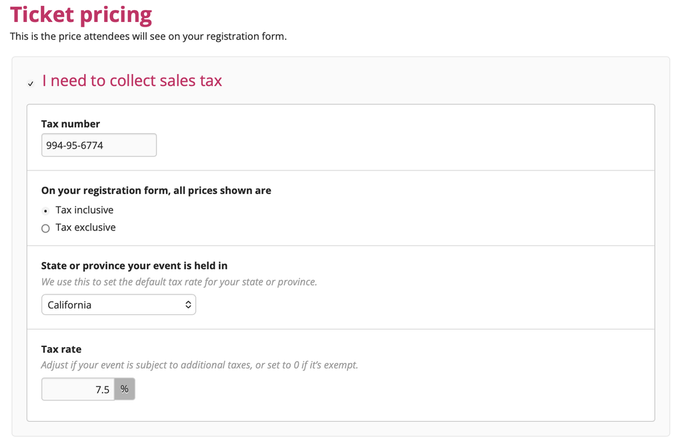The height and width of the screenshot is (445, 683).
Task: Open the California state dropdown
Action: click(x=119, y=304)
